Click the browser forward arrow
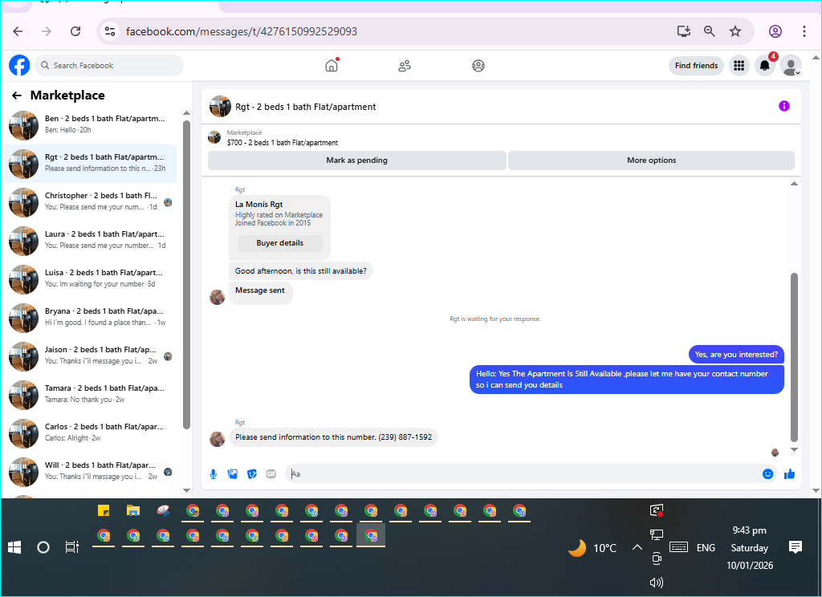 [47, 31]
